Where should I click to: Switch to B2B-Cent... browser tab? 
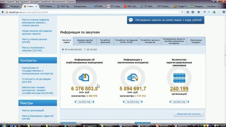point(131,6)
